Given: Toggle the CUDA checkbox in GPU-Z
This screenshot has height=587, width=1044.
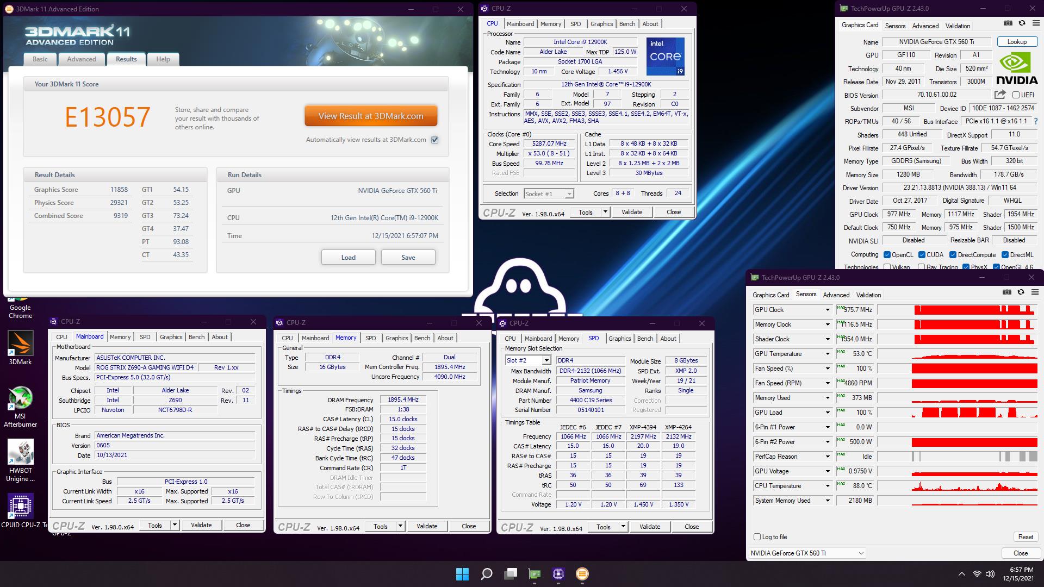Looking at the screenshot, I should (922, 255).
